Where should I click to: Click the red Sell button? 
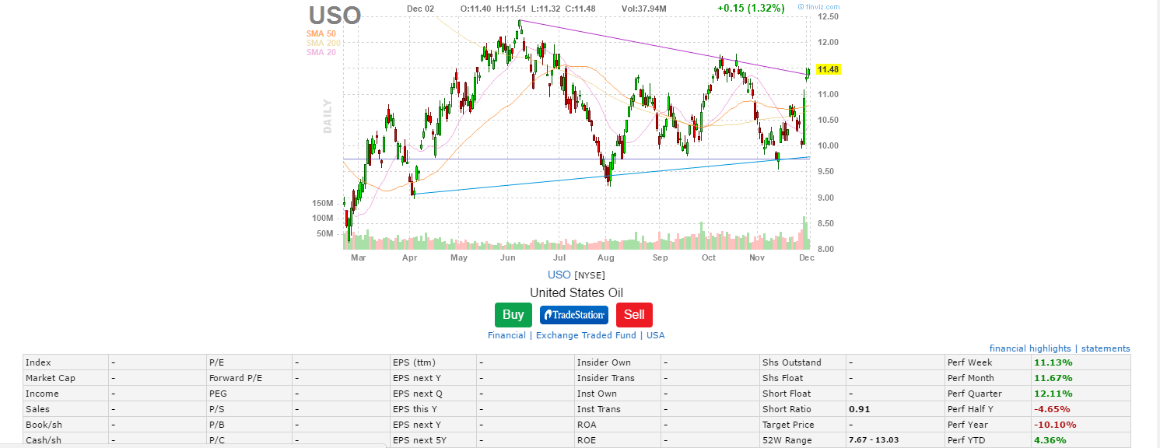point(634,315)
